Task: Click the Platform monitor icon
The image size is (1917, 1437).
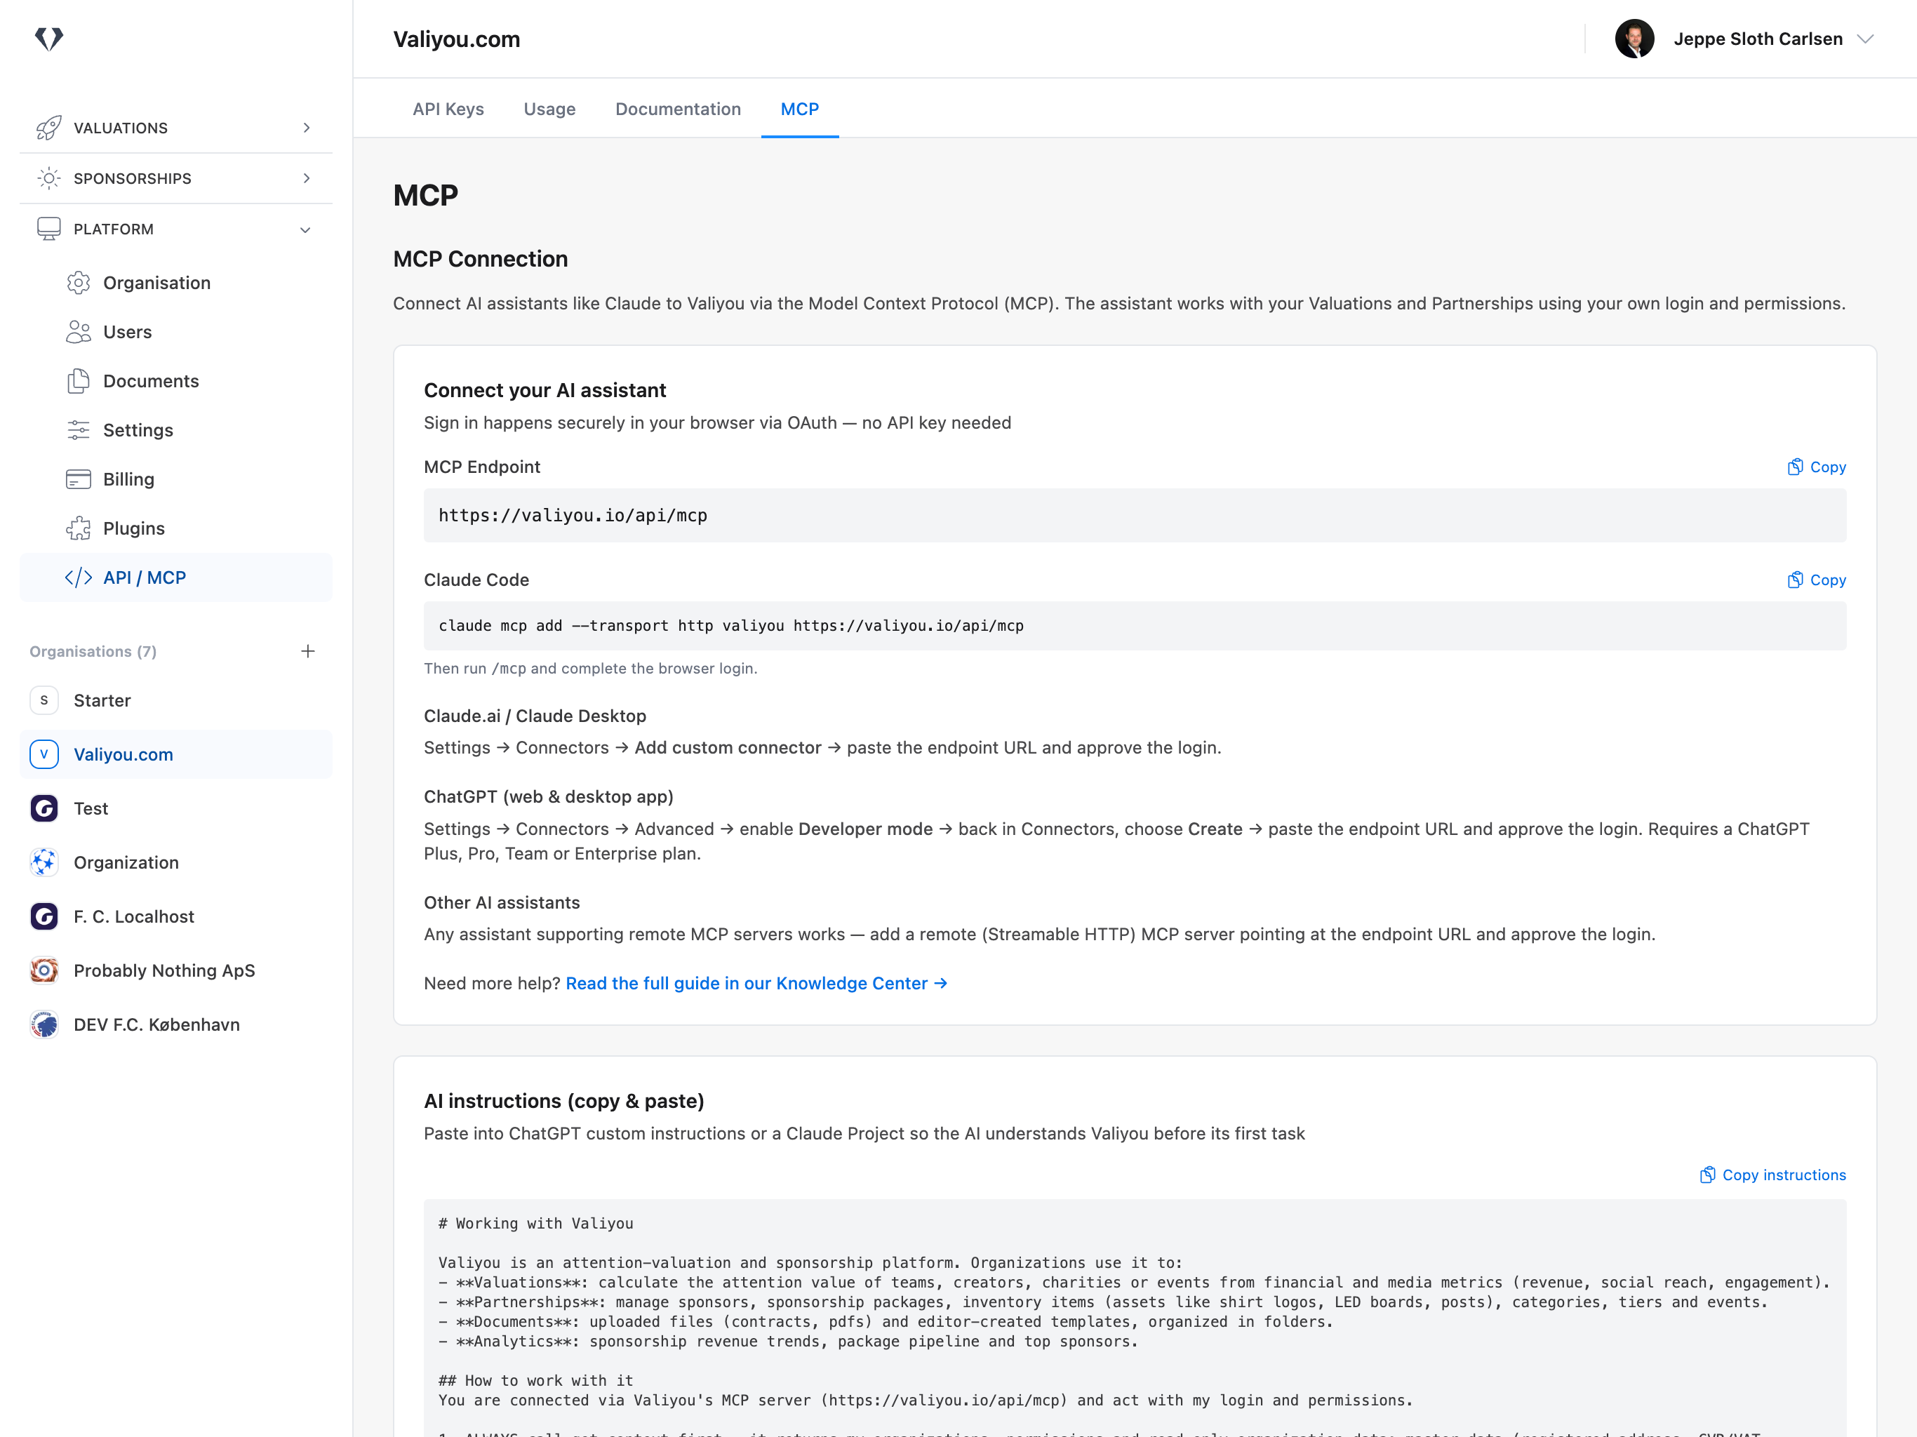Action: 48,229
